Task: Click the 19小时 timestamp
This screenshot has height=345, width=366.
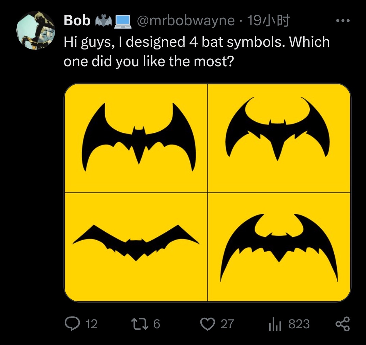Action: click(x=268, y=20)
